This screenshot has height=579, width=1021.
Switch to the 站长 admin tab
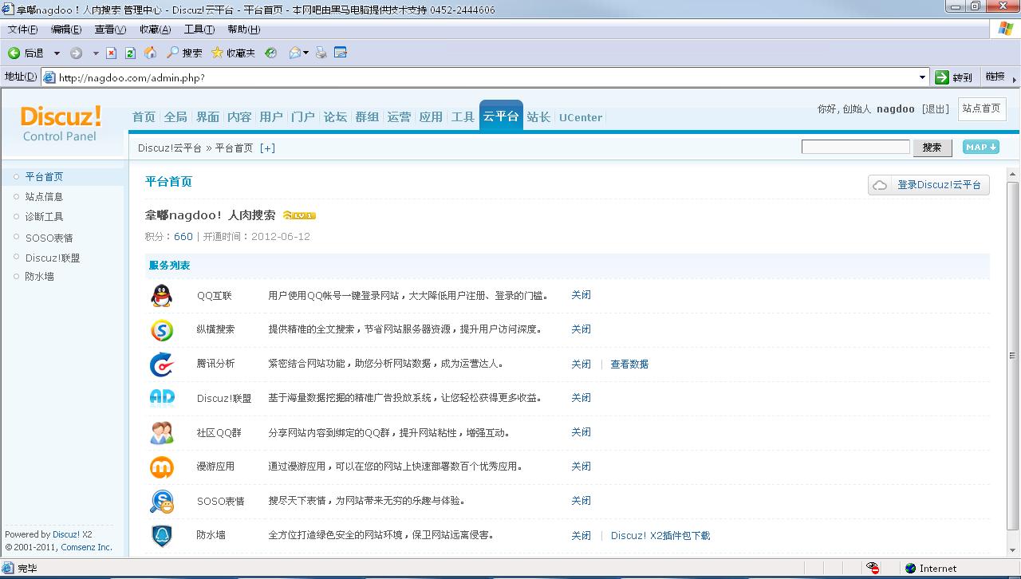pyautogui.click(x=538, y=117)
